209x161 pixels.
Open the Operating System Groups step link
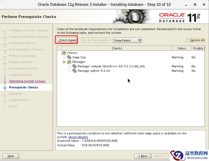click(x=27, y=81)
